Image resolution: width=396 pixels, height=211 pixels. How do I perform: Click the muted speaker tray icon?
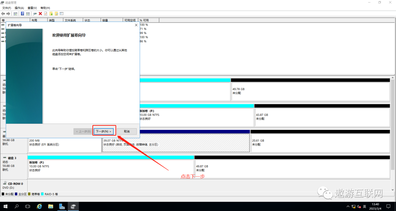click(359, 207)
